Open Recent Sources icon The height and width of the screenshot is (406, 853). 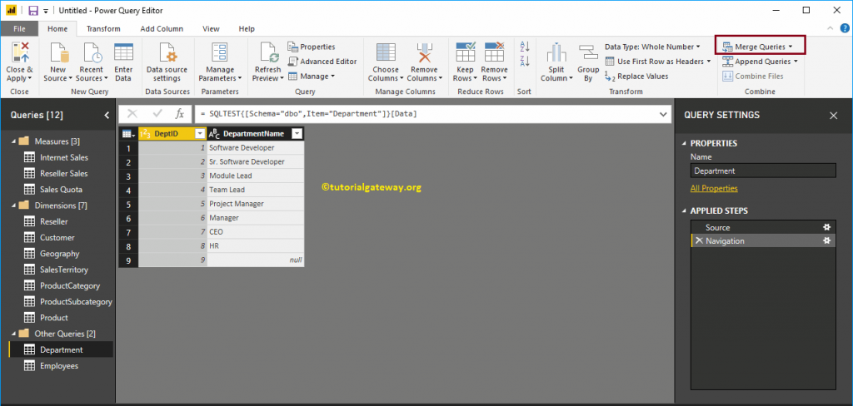92,52
